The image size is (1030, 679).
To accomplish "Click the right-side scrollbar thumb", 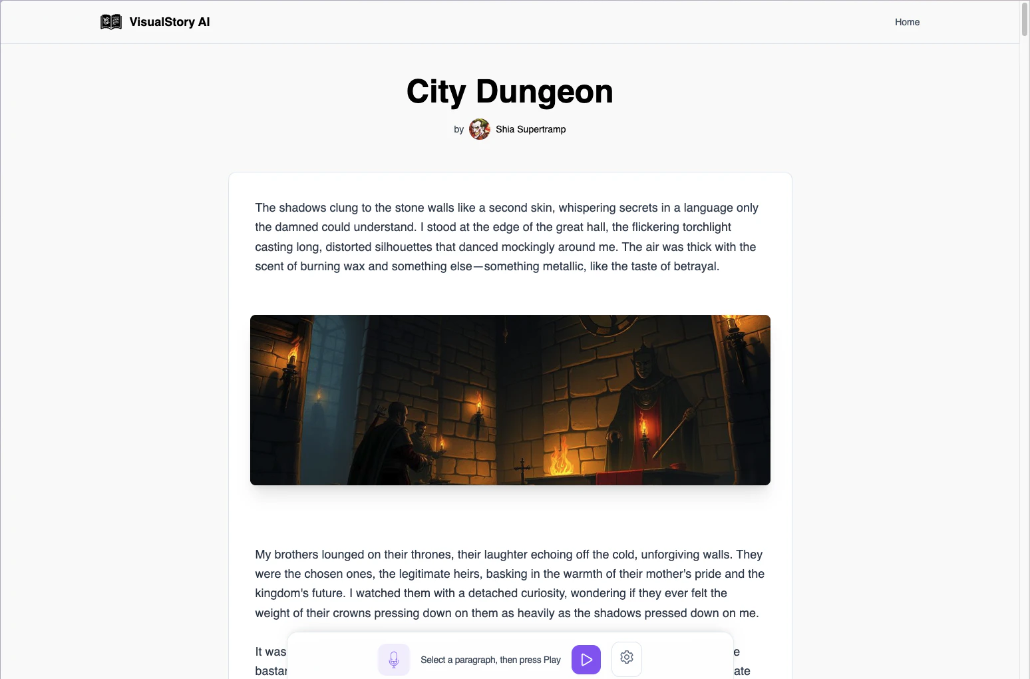I will (x=1025, y=20).
